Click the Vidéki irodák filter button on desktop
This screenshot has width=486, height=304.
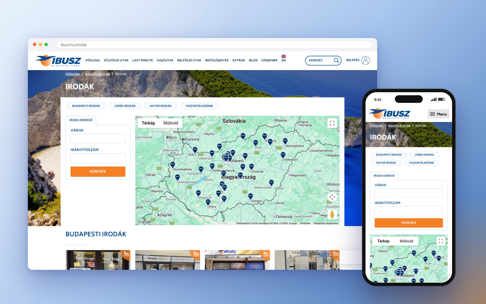click(125, 106)
